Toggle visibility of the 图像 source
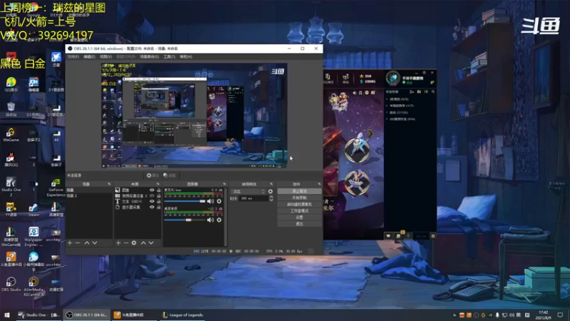The width and height of the screenshot is (570, 321). coord(152,190)
